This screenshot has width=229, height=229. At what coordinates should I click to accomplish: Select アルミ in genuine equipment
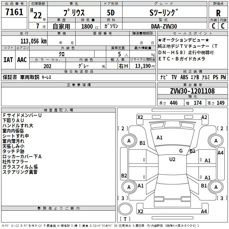coord(206,77)
